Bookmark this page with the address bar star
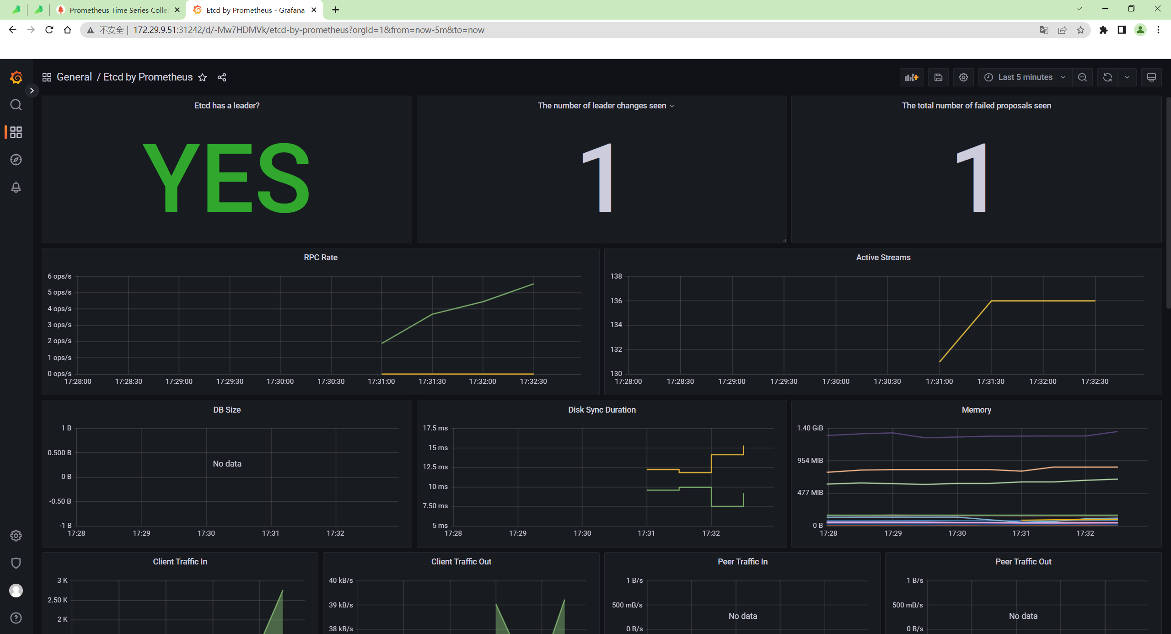The image size is (1171, 634). (x=1080, y=30)
